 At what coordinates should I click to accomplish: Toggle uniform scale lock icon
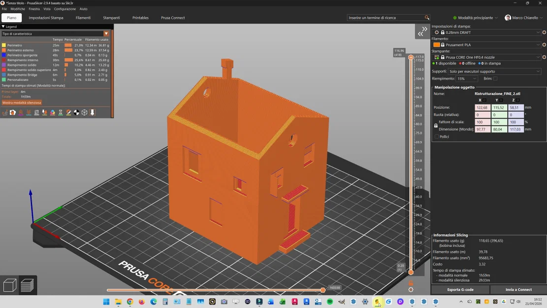pos(436,126)
